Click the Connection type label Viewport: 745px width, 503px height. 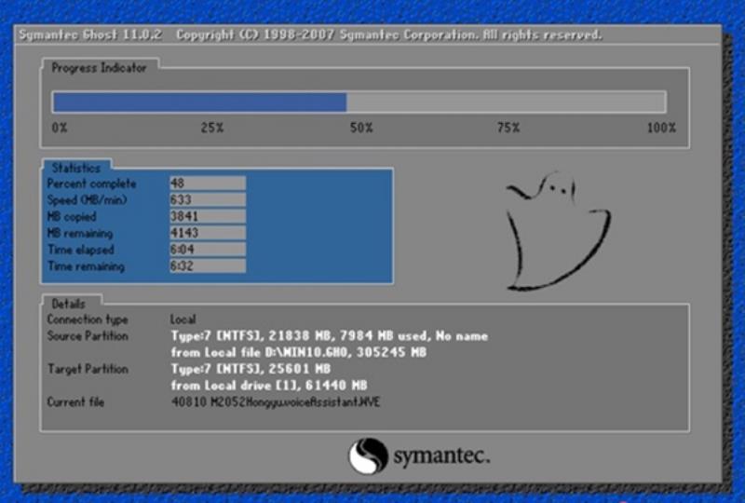[88, 319]
